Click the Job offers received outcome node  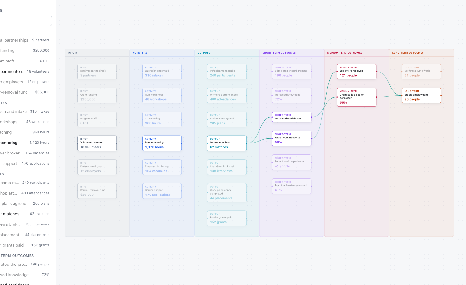pos(356,72)
